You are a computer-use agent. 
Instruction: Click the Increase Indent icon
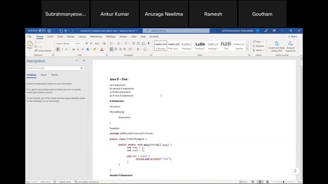138,43
